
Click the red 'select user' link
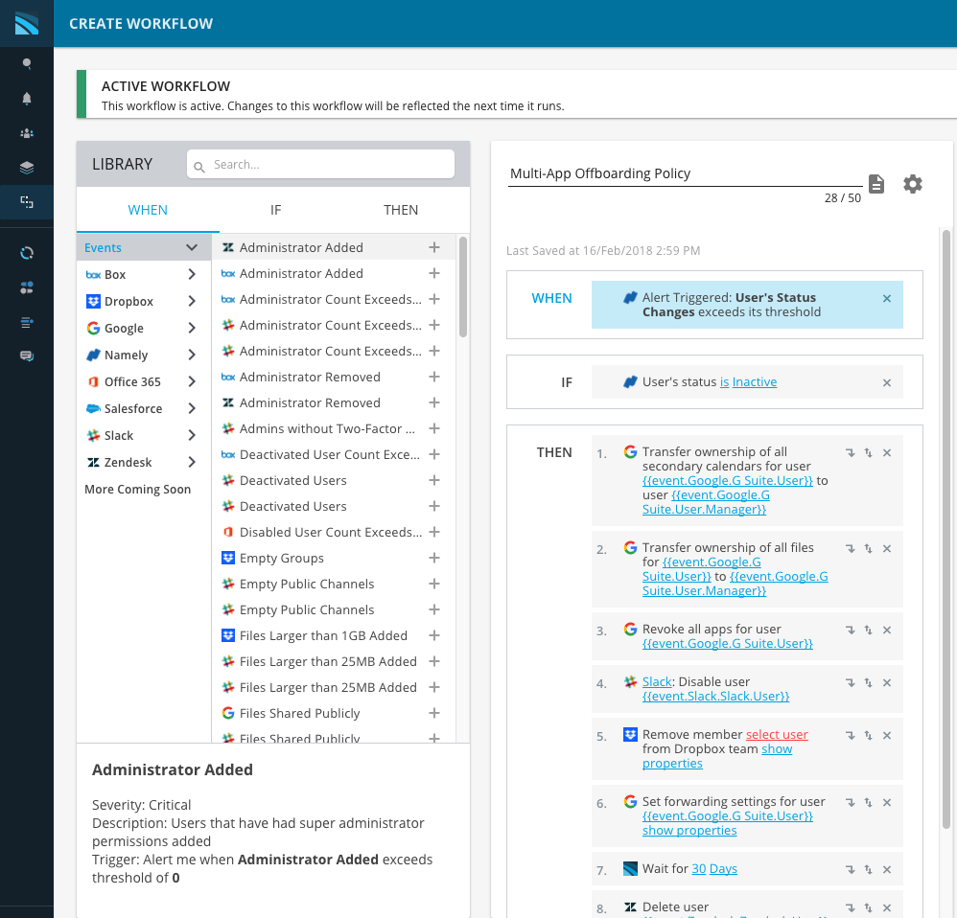pyautogui.click(x=777, y=734)
